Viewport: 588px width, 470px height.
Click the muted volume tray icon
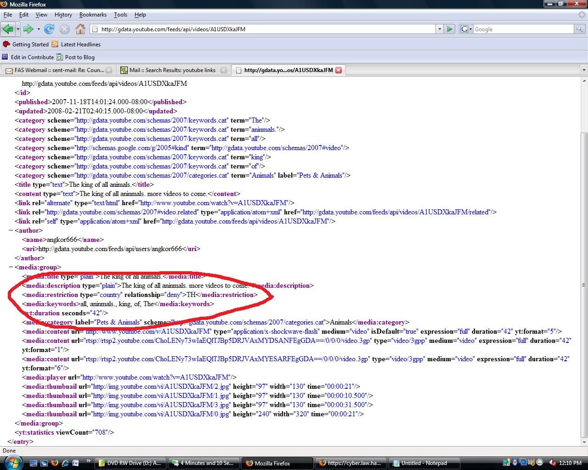tap(553, 463)
